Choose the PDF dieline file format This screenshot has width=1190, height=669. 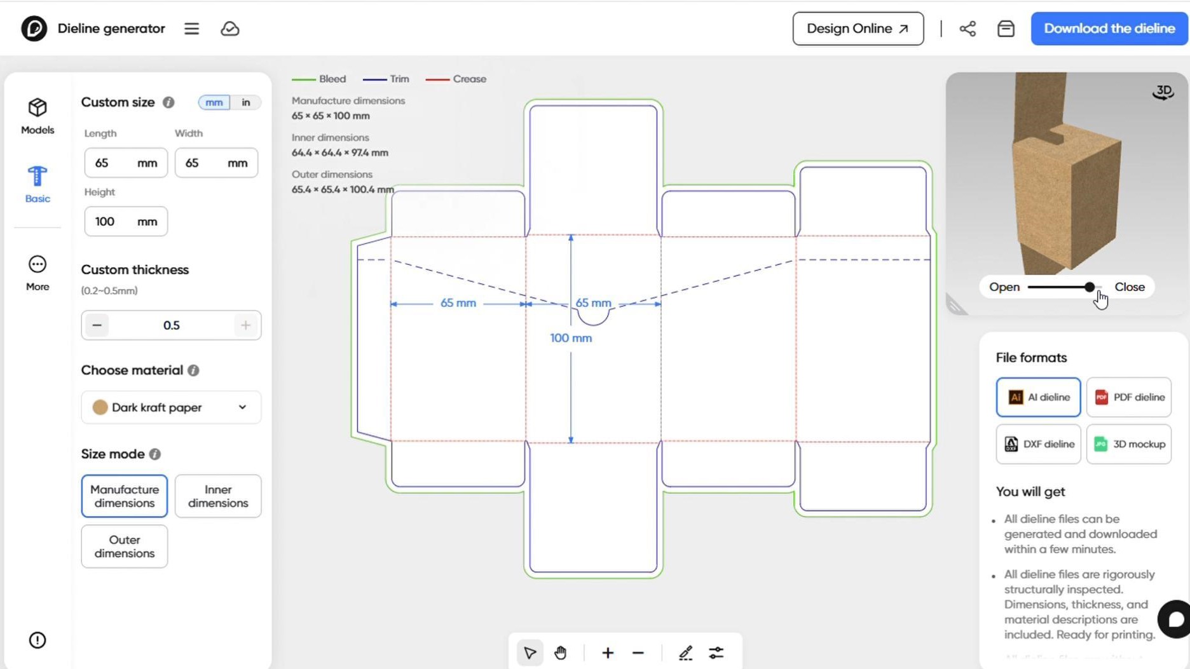[1129, 397]
